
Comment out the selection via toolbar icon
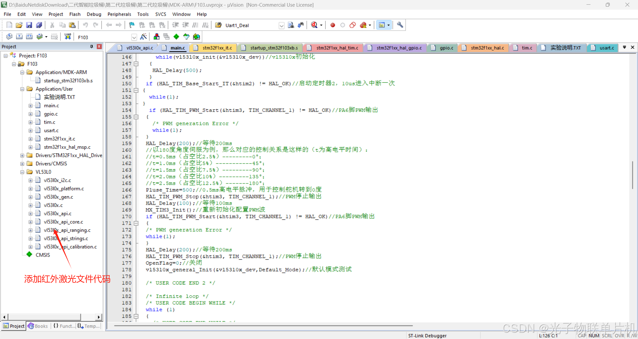[x=195, y=25]
